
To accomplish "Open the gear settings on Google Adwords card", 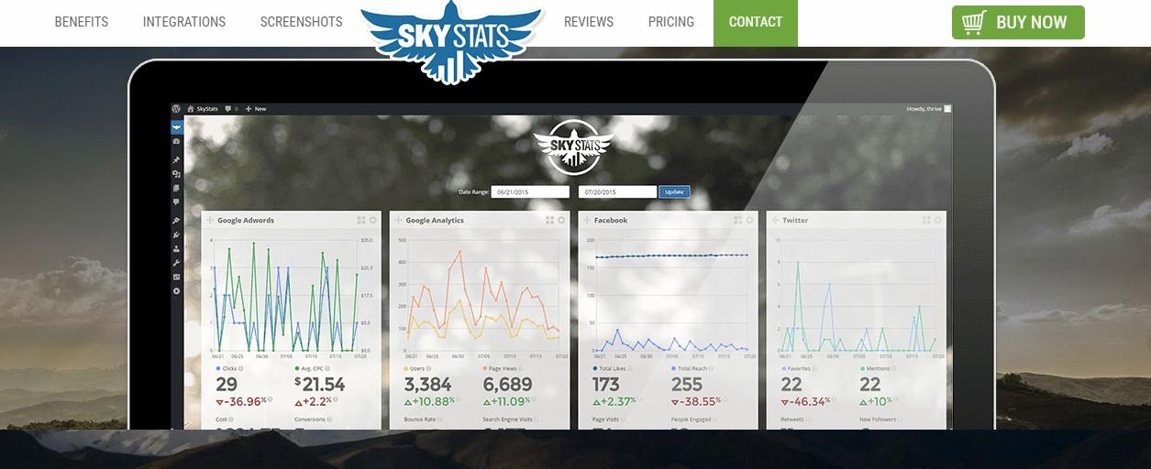I will click(372, 220).
